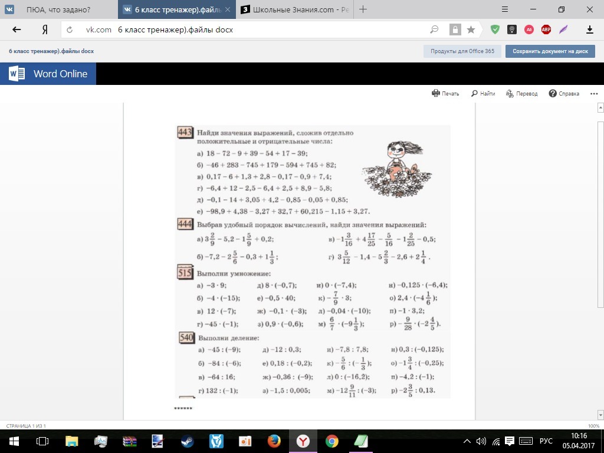Viewport: 604px width, 453px height.
Task: Click 'Сохранить документ на диск' button
Action: click(x=550, y=51)
